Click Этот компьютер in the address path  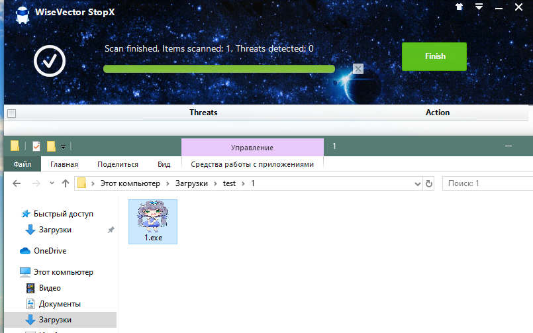pyautogui.click(x=130, y=183)
